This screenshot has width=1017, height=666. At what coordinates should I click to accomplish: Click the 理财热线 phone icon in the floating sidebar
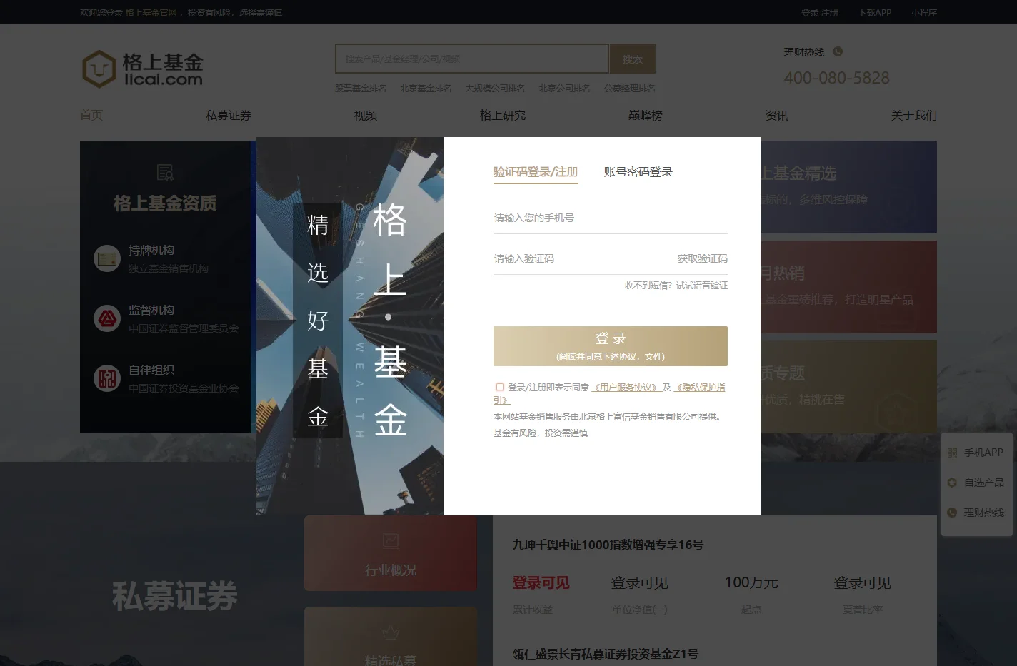[x=952, y=513]
